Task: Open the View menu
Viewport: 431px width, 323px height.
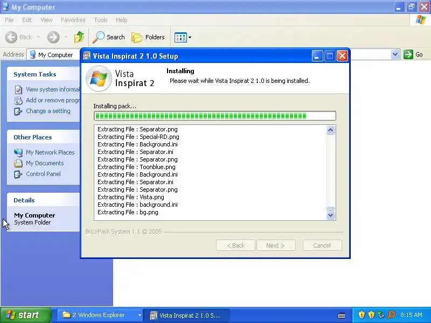Action: (x=46, y=20)
